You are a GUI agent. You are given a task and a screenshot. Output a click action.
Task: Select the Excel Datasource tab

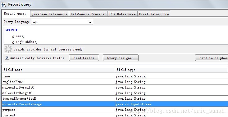[154, 14]
